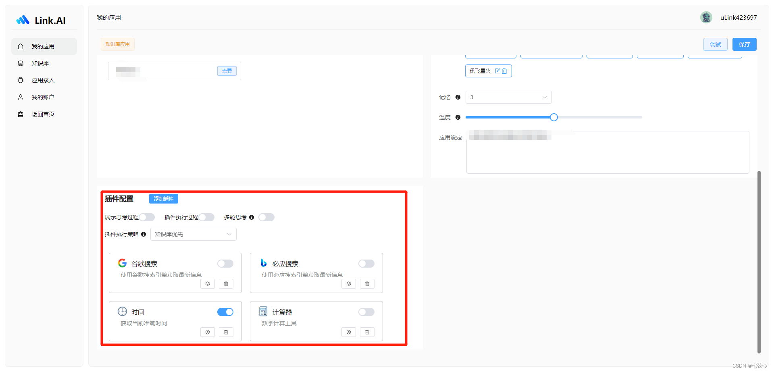The width and height of the screenshot is (774, 372).
Task: Click the text 获取当前准确时间
Action: [x=144, y=323]
